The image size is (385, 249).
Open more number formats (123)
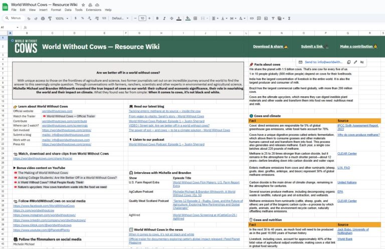click(104, 19)
